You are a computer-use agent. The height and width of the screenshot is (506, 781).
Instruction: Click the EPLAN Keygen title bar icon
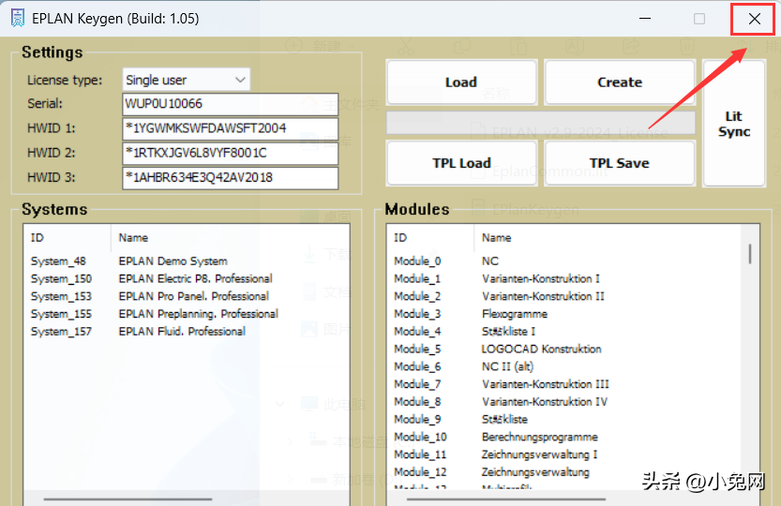(x=16, y=19)
